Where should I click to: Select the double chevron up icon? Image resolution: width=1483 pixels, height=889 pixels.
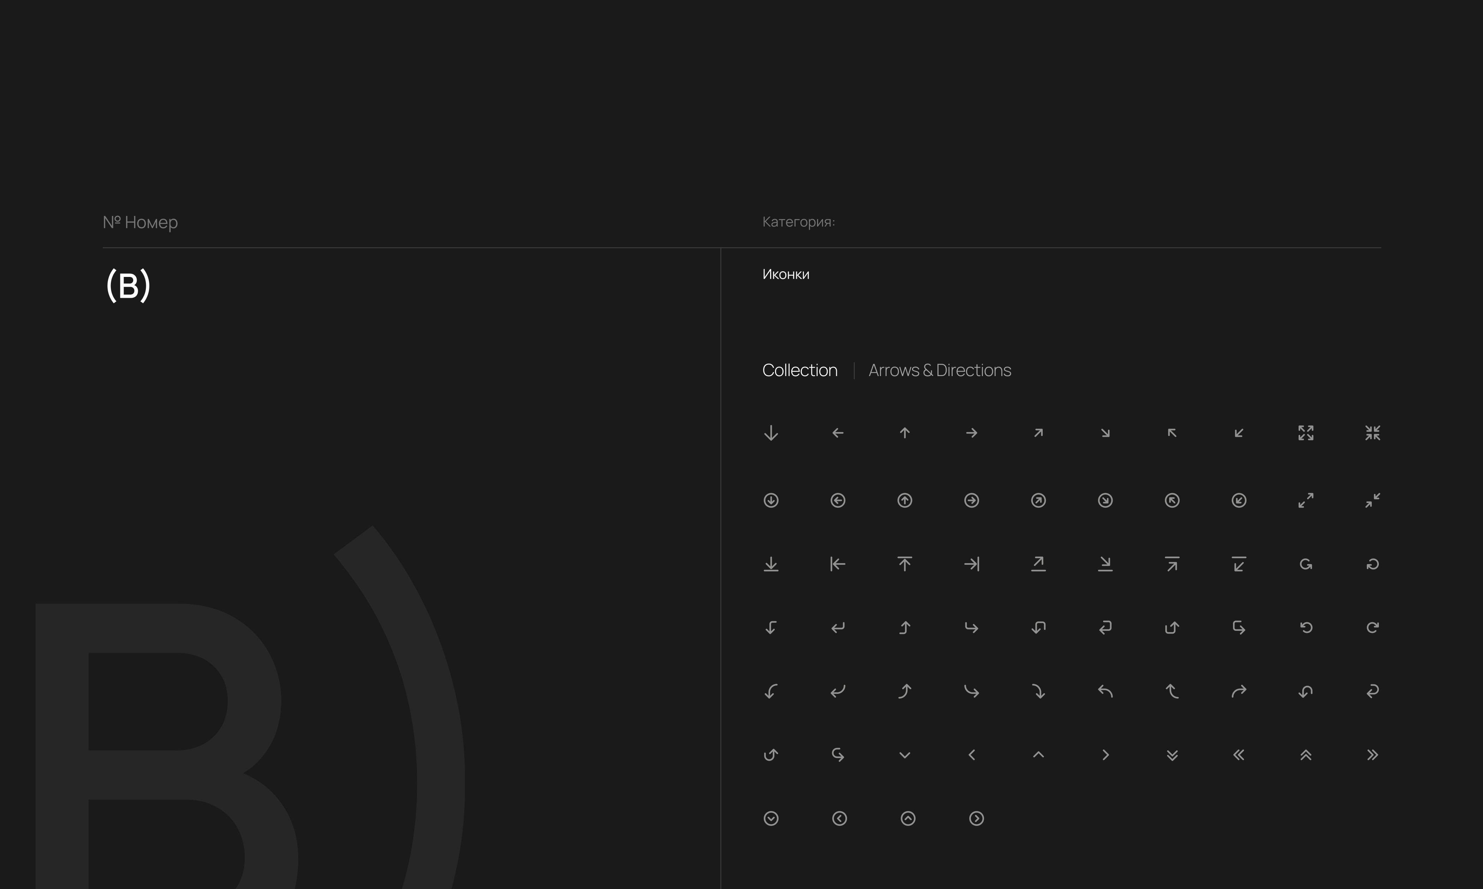pos(1305,755)
